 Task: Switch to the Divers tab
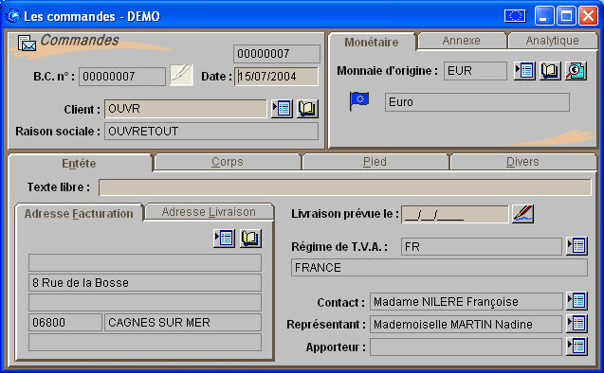(x=522, y=162)
